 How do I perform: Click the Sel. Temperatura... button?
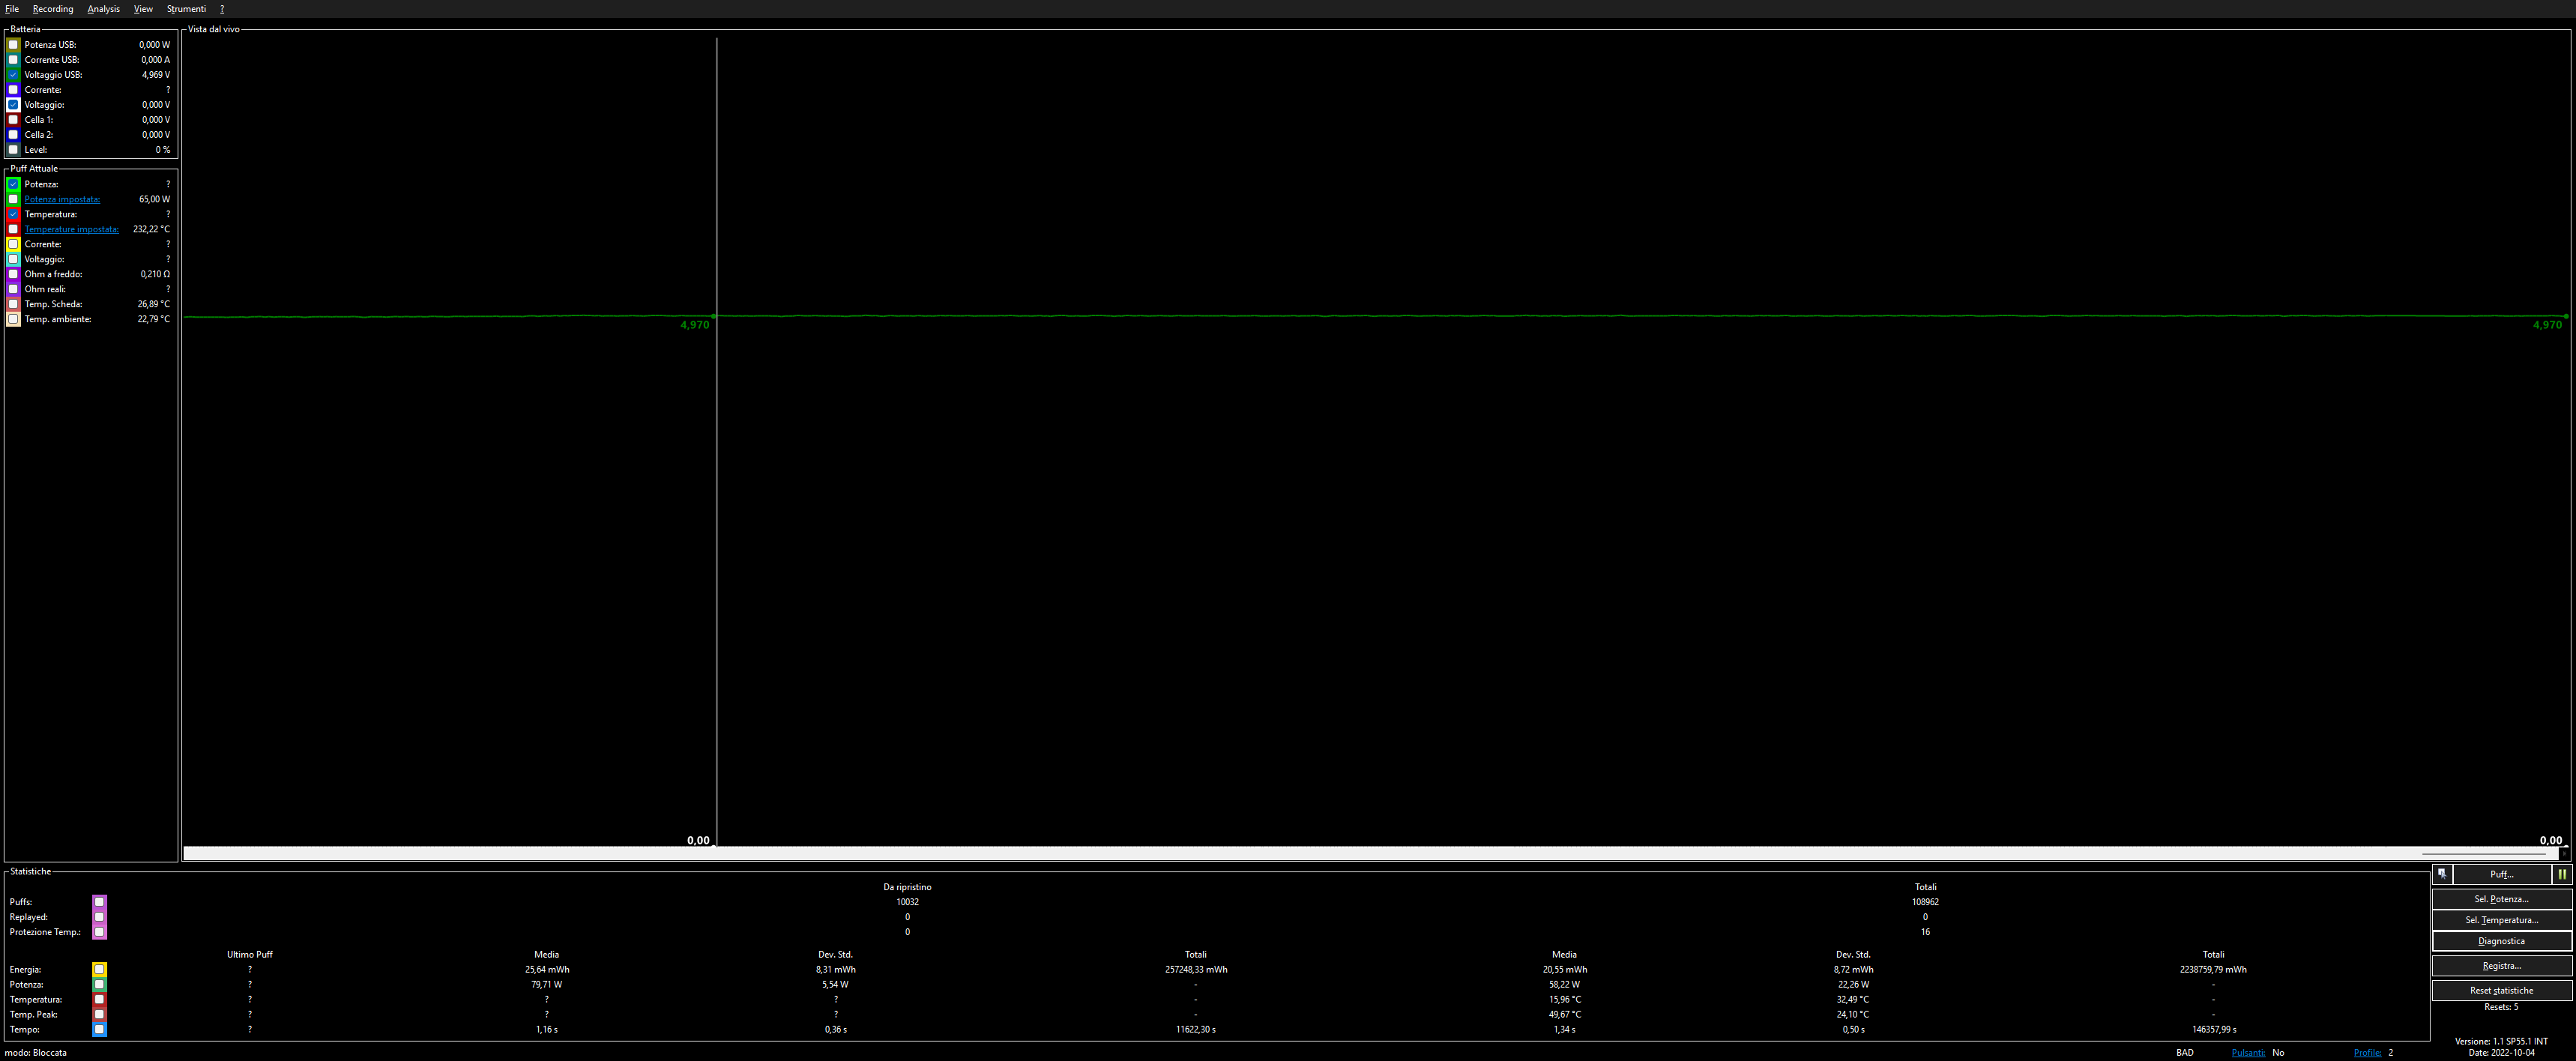tap(2501, 920)
